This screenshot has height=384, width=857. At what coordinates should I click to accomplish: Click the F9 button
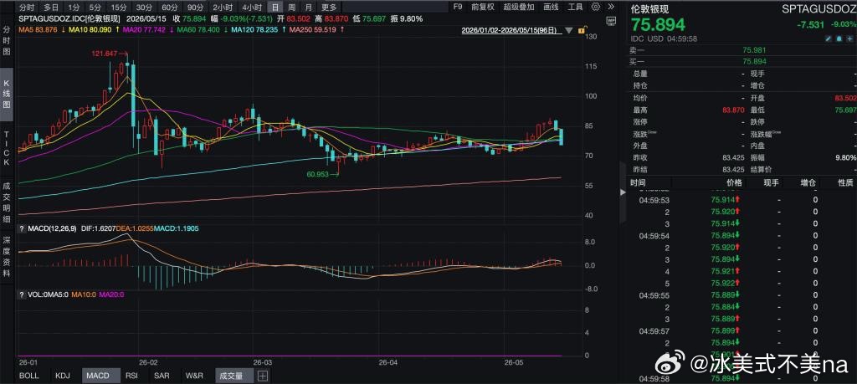tap(458, 7)
